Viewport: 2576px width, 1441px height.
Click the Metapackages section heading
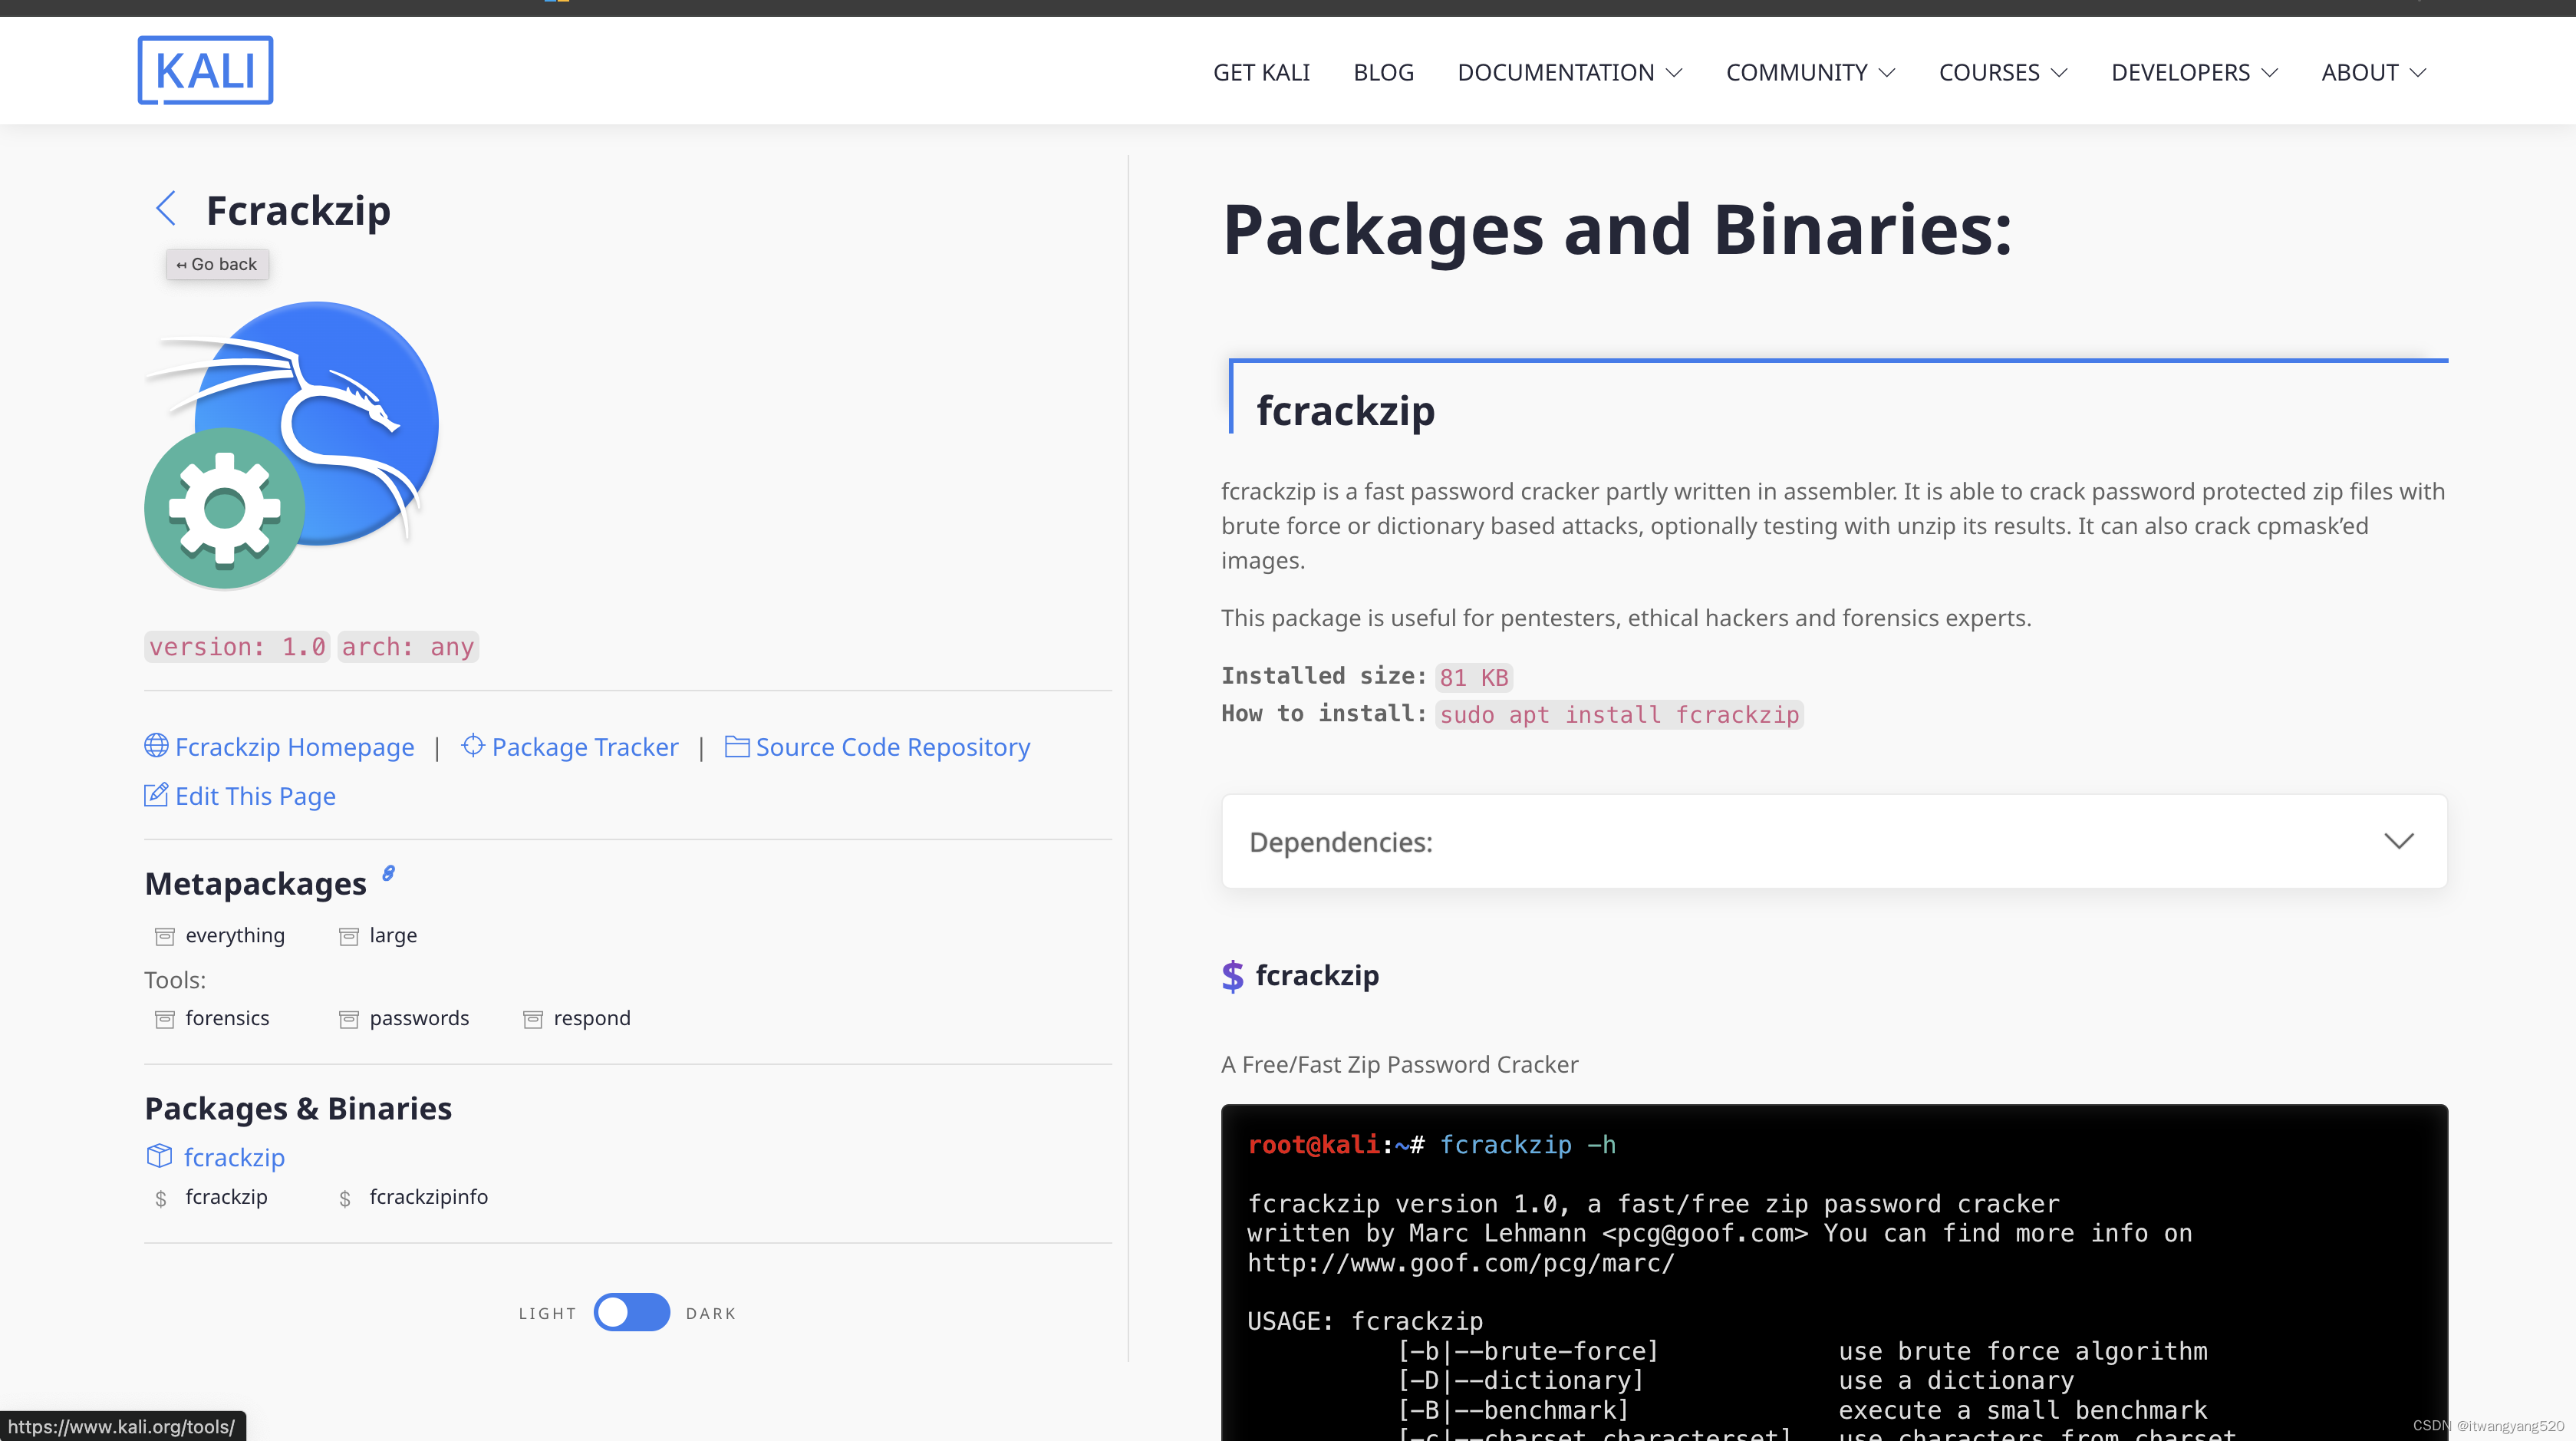click(x=255, y=883)
